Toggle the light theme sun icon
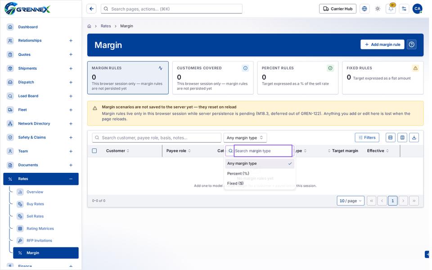The width and height of the screenshot is (432, 270). click(x=378, y=9)
